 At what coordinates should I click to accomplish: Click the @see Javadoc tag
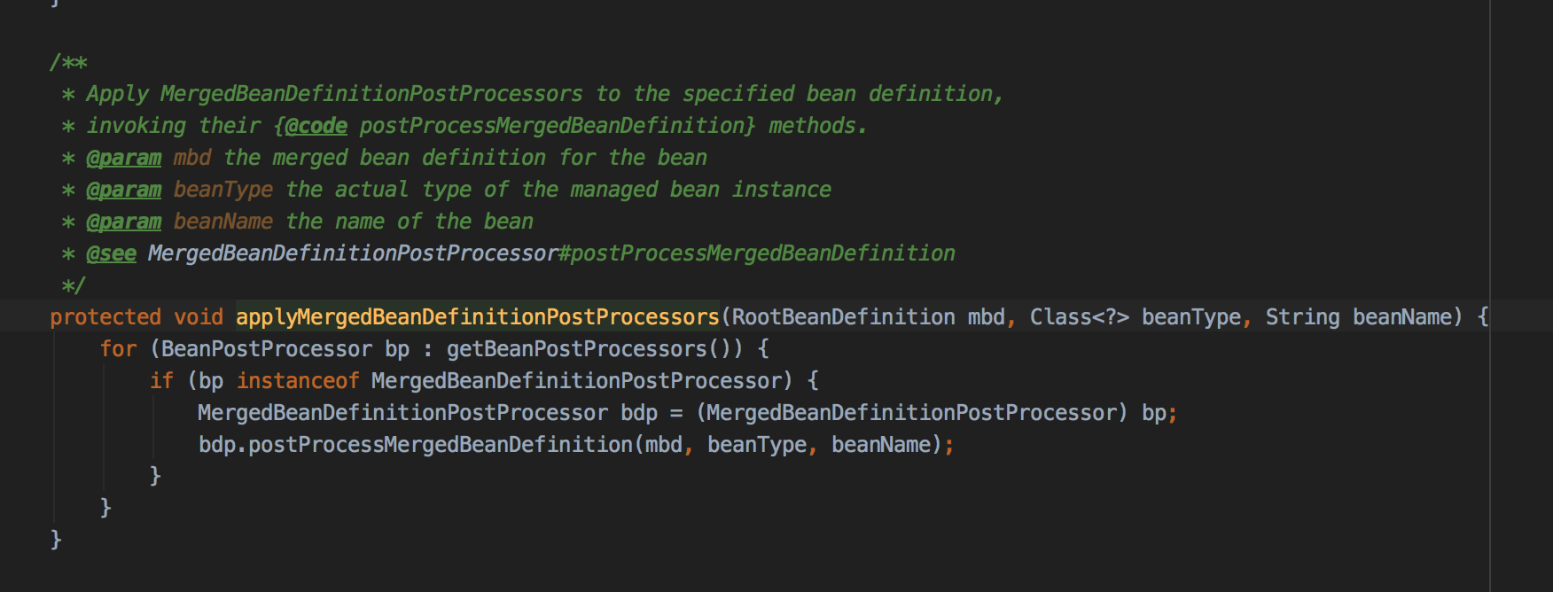point(111,253)
